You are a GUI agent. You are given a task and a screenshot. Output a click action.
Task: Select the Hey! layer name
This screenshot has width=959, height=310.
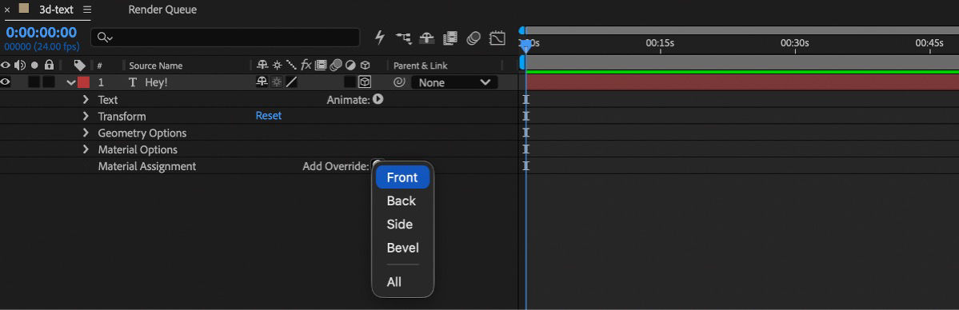point(156,82)
